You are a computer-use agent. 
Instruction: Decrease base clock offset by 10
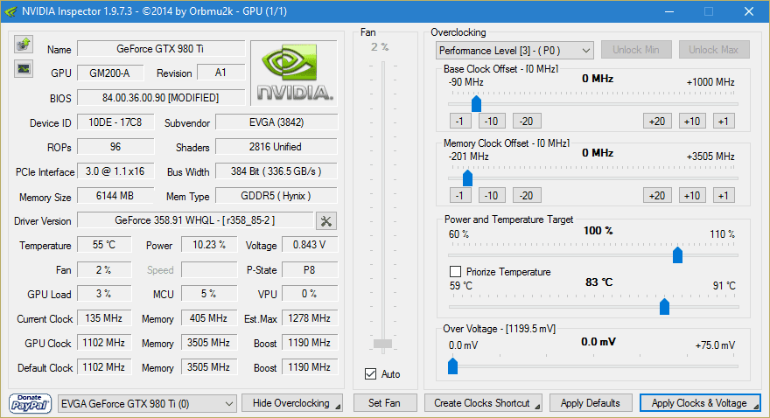click(492, 122)
